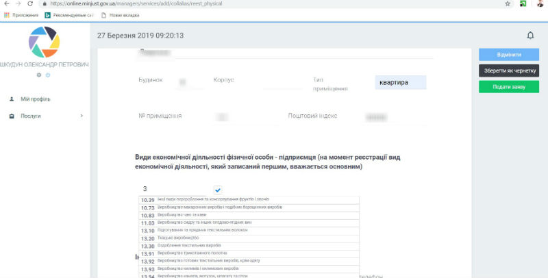548x278 pixels.
Task: Click the Відмінити button
Action: [x=509, y=55]
